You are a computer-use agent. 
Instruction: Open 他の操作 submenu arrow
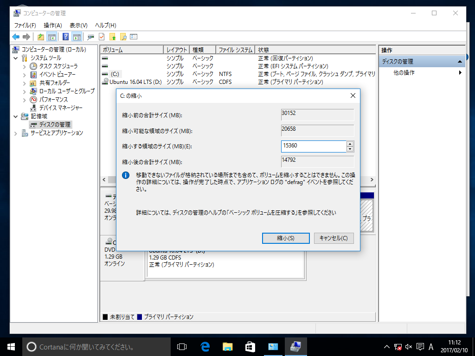[460, 73]
